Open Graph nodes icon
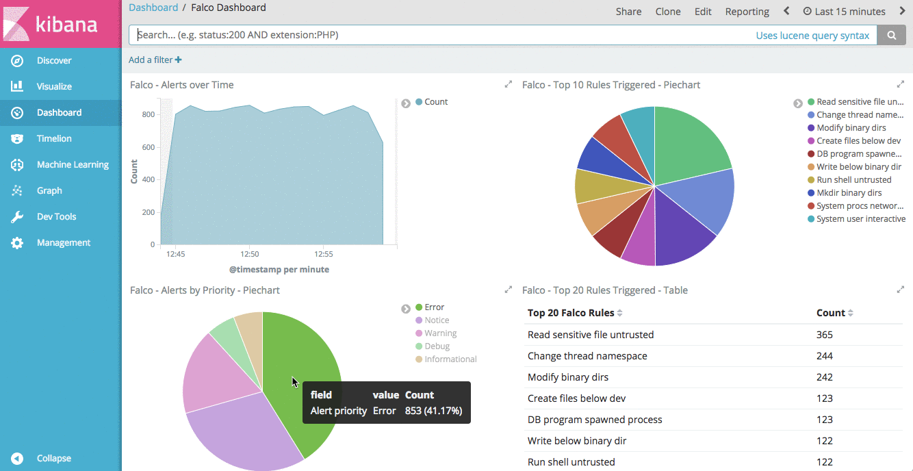 [17, 191]
